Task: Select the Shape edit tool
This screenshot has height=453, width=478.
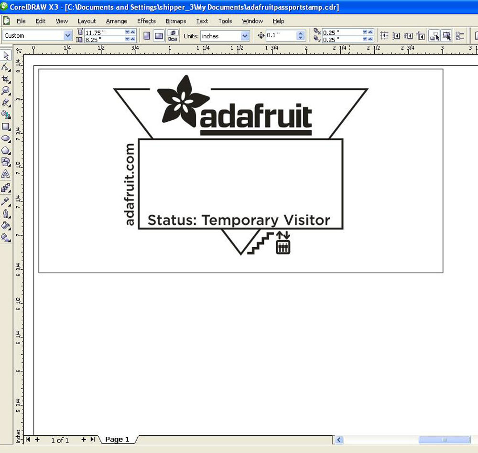Action: click(x=6, y=67)
